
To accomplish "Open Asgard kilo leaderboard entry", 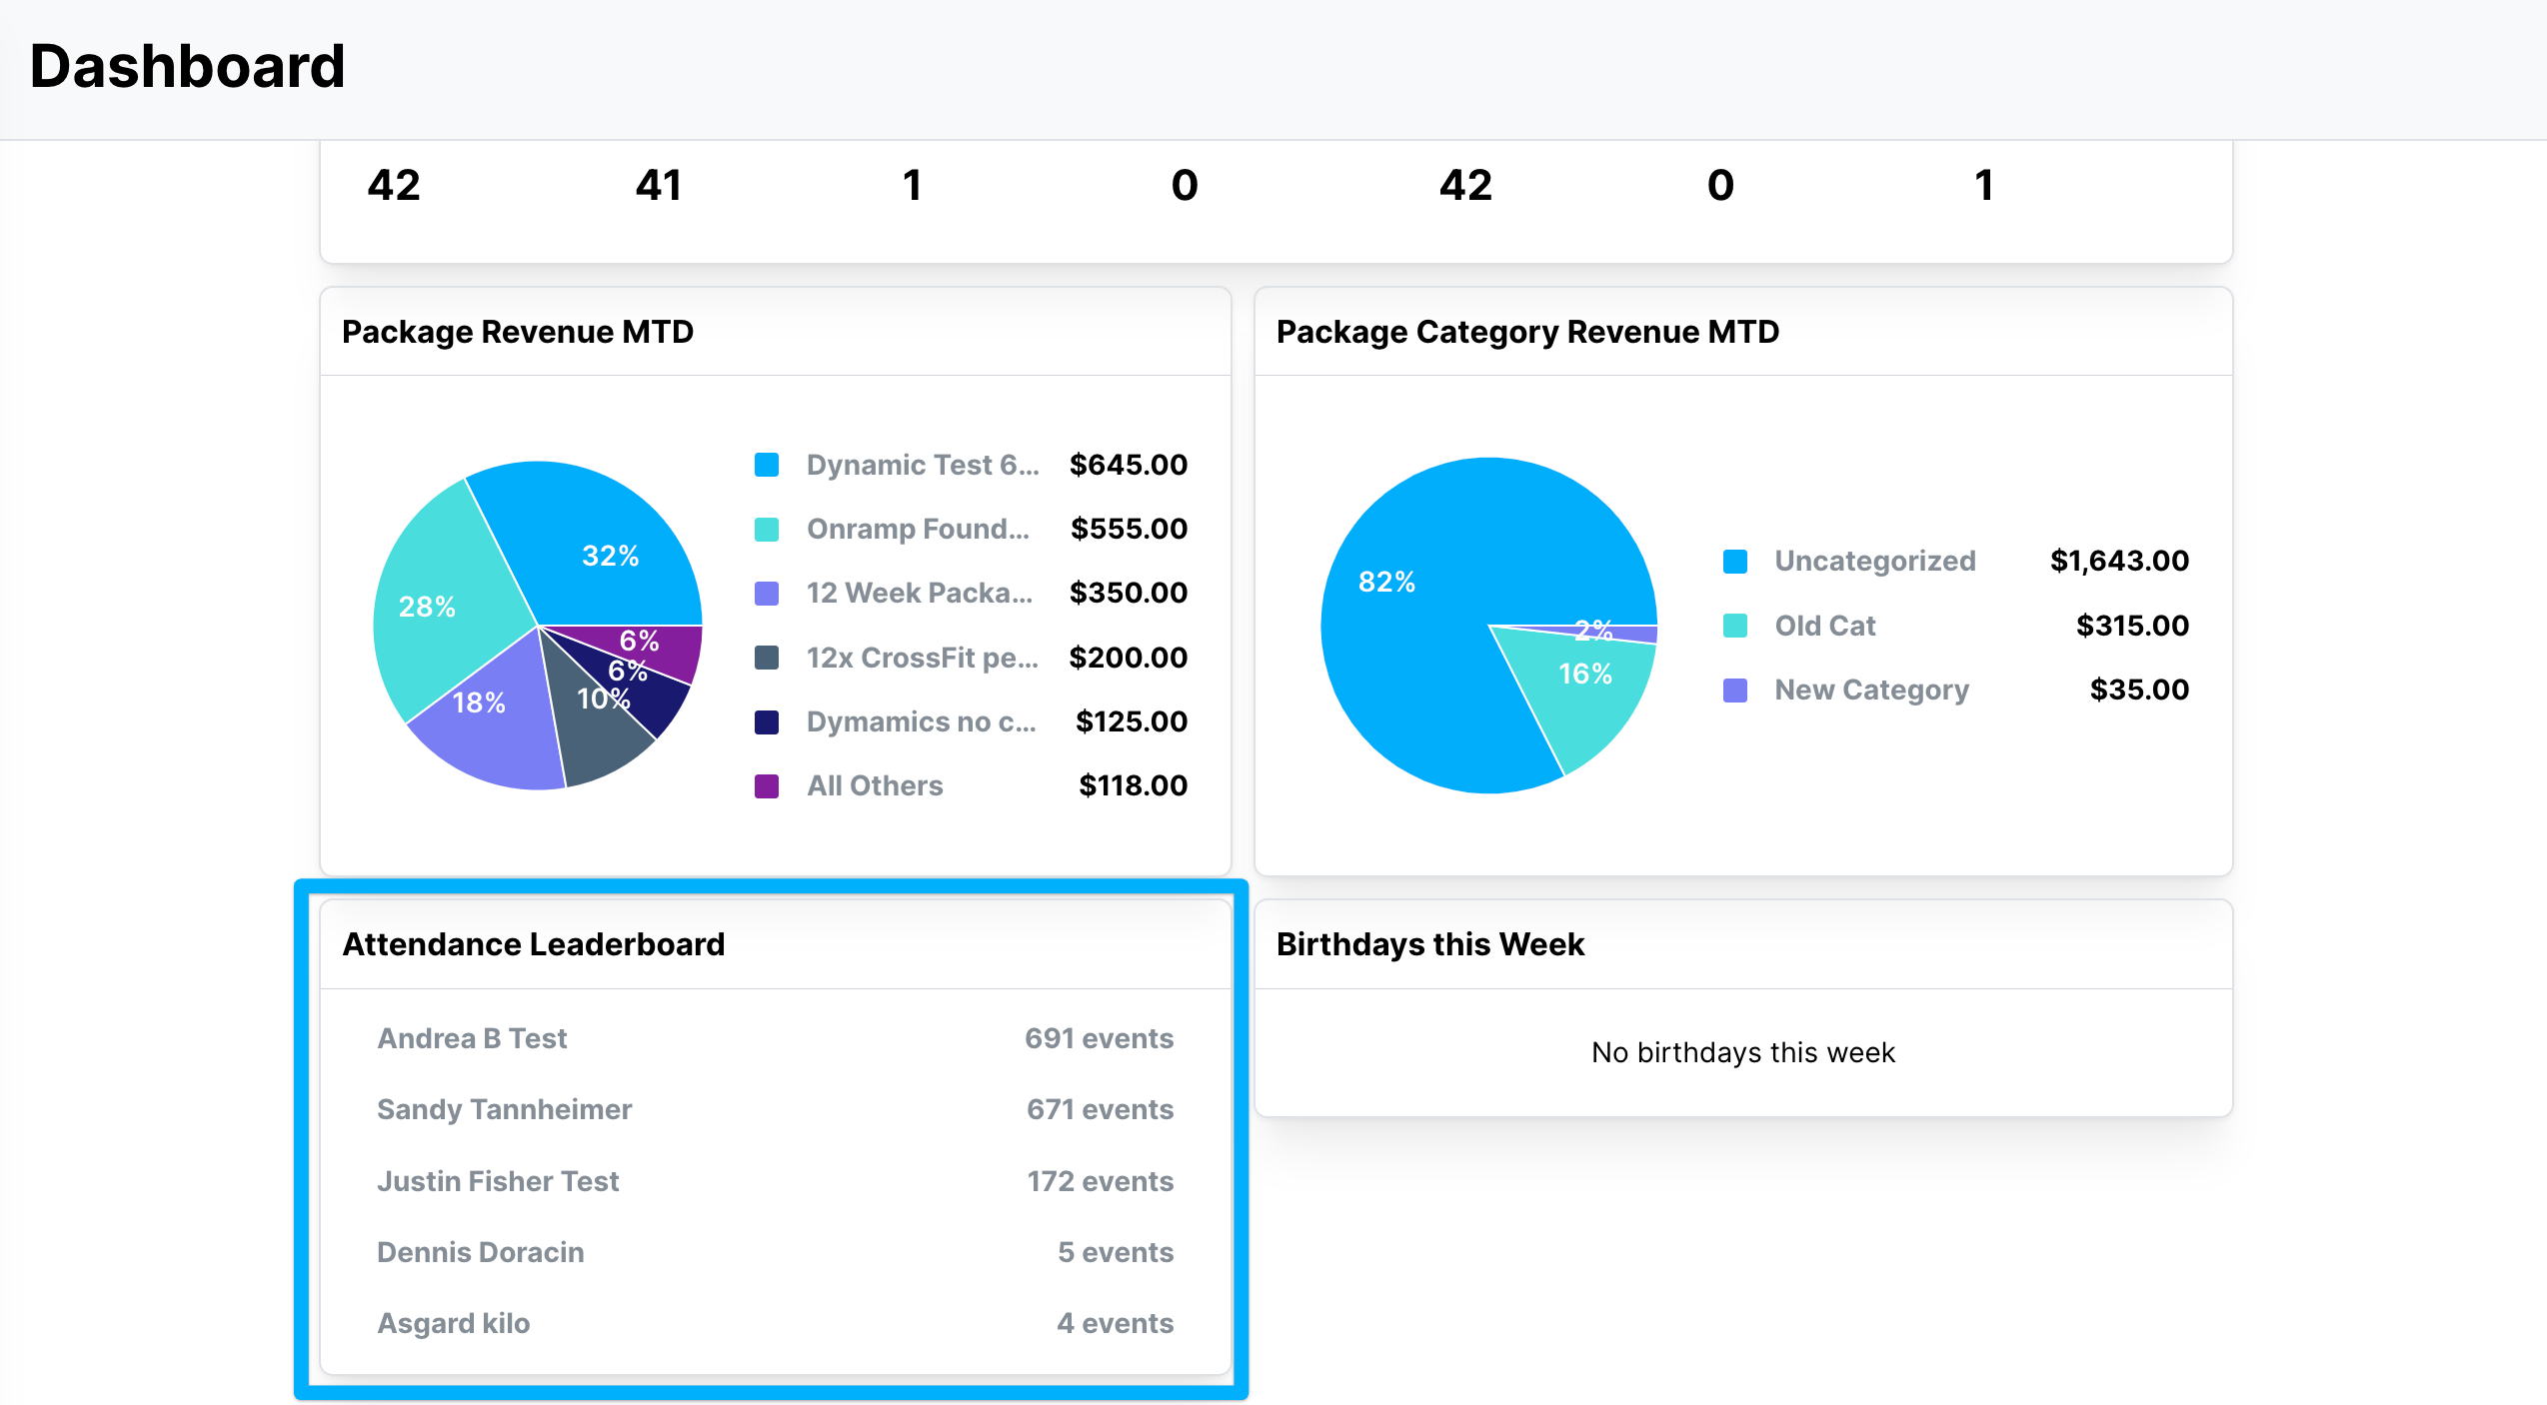I will 453,1323.
